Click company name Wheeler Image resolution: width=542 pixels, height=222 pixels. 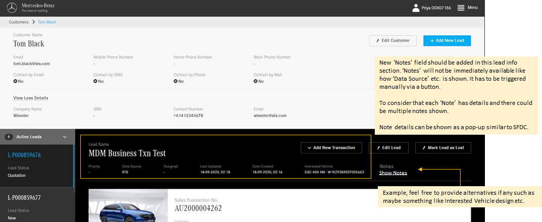[x=21, y=116]
